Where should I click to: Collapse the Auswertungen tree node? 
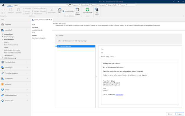(x=2, y=39)
